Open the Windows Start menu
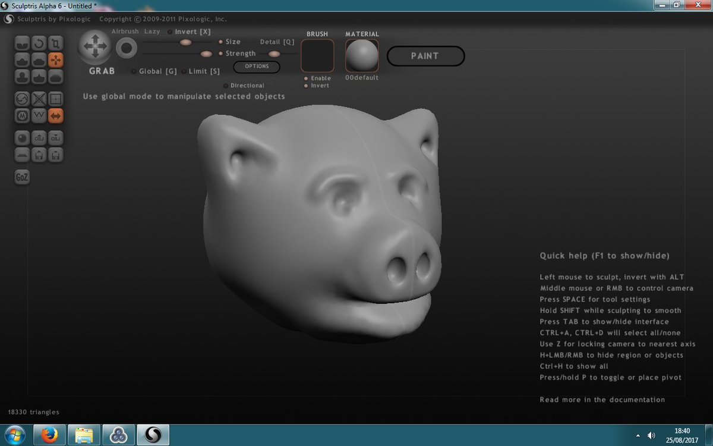 [14, 435]
